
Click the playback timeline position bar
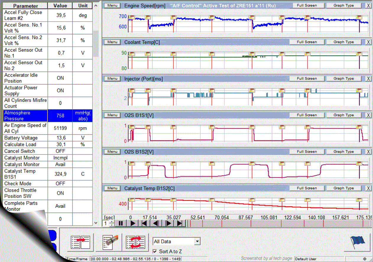[278, 224]
